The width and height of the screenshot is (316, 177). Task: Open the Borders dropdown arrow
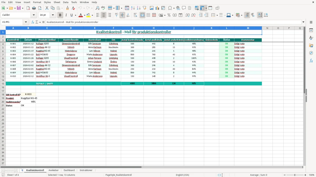coord(217,15)
